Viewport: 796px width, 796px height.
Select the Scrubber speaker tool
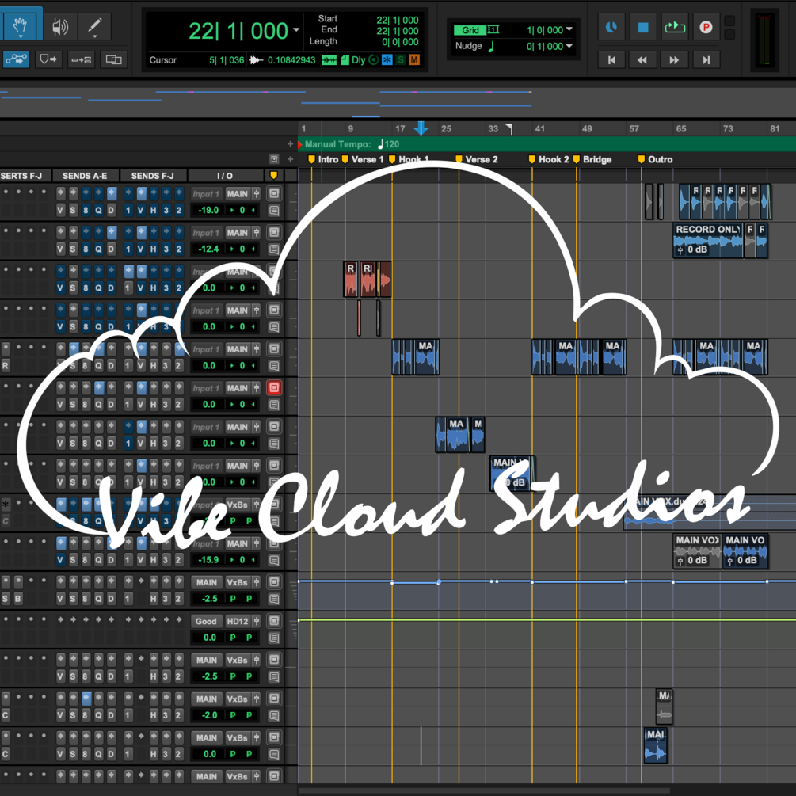[x=60, y=27]
